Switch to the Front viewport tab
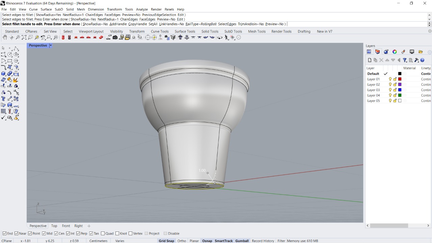Image resolution: width=432 pixels, height=243 pixels. click(66, 226)
